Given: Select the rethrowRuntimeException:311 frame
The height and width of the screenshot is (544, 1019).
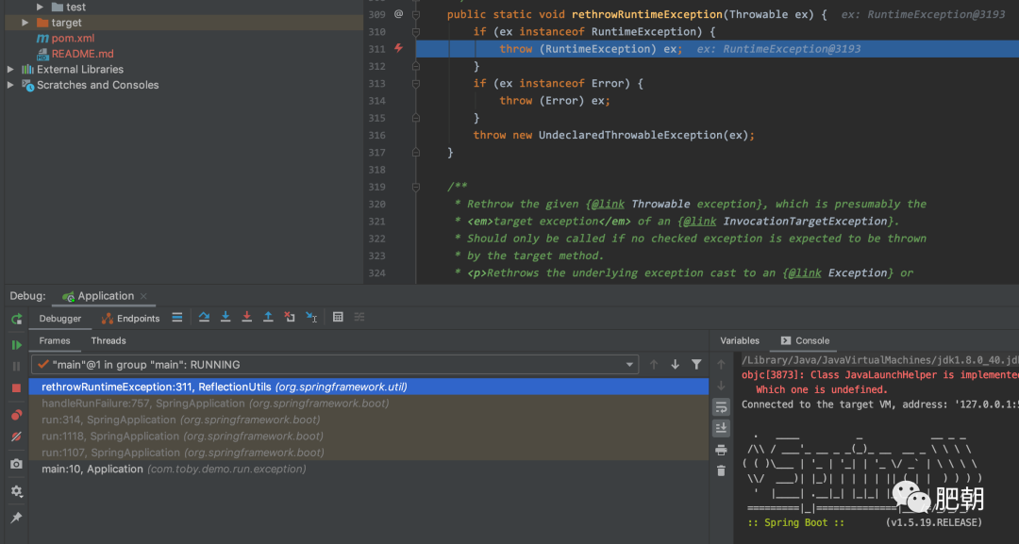Looking at the screenshot, I should pos(369,387).
